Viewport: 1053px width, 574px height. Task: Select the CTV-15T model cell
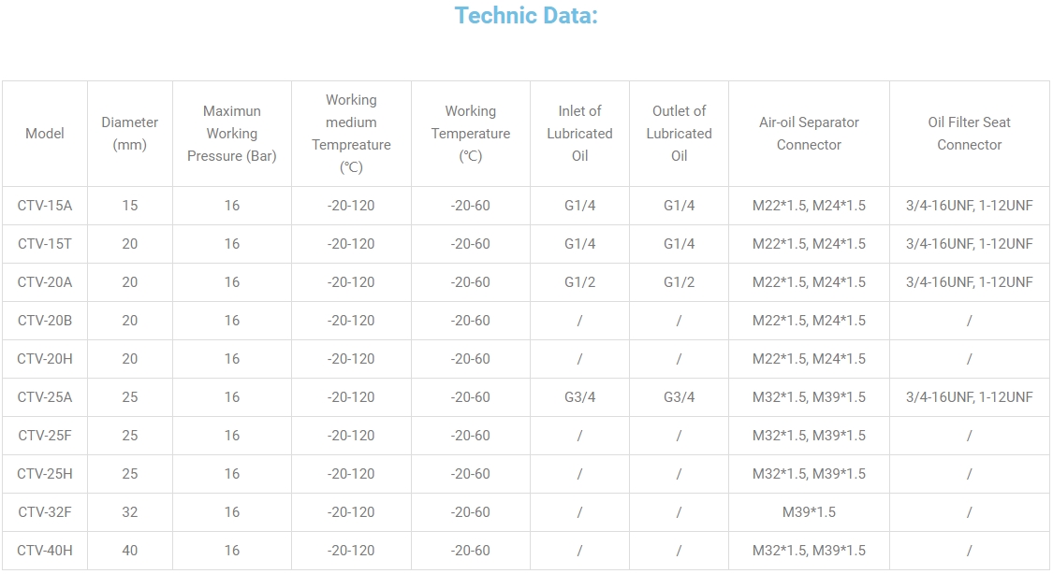(45, 244)
